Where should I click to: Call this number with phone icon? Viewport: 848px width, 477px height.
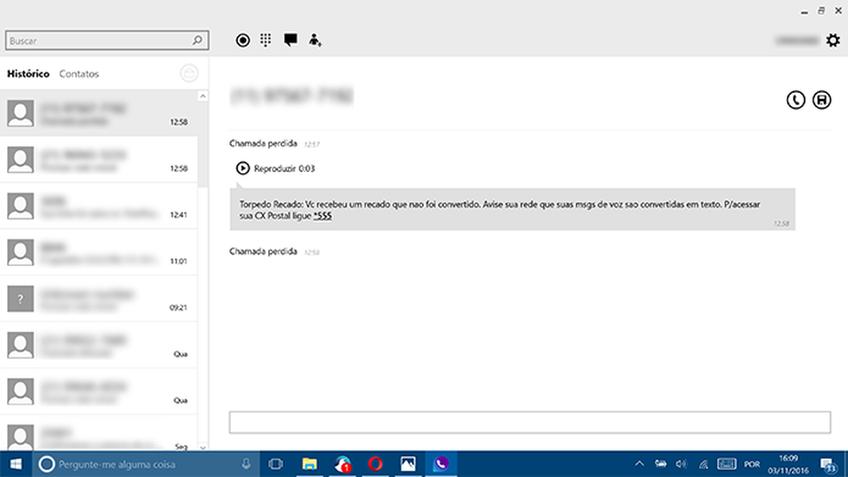coord(795,100)
